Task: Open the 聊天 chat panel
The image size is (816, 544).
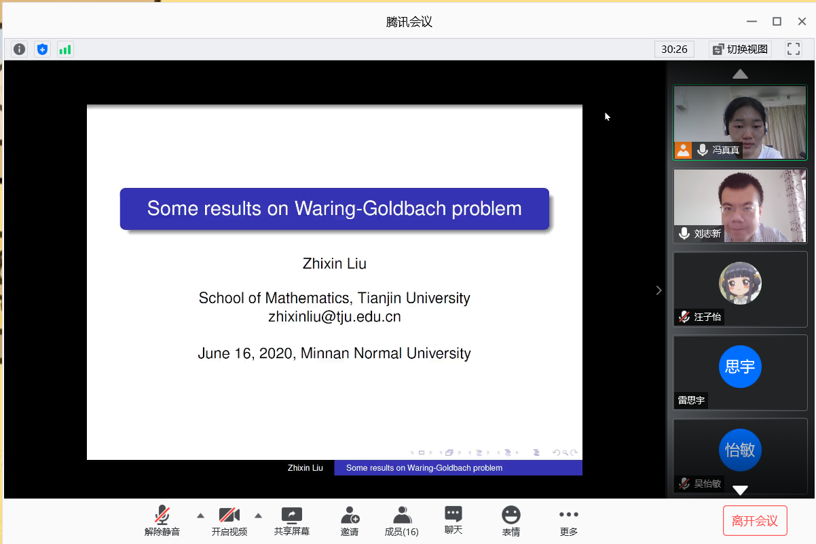Action: tap(453, 521)
